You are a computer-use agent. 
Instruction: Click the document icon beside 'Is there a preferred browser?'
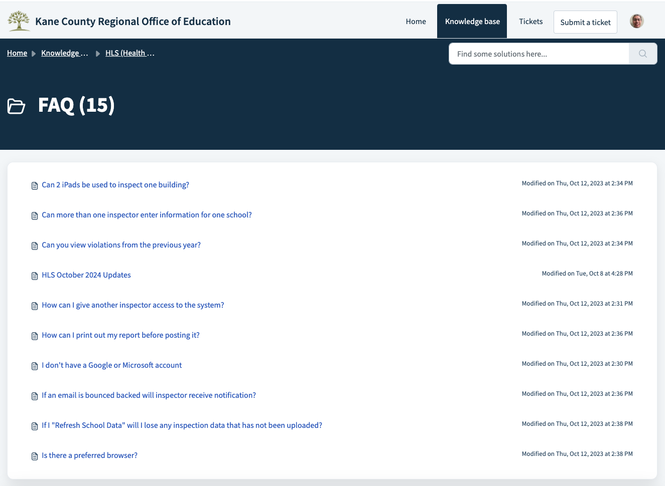coord(35,456)
